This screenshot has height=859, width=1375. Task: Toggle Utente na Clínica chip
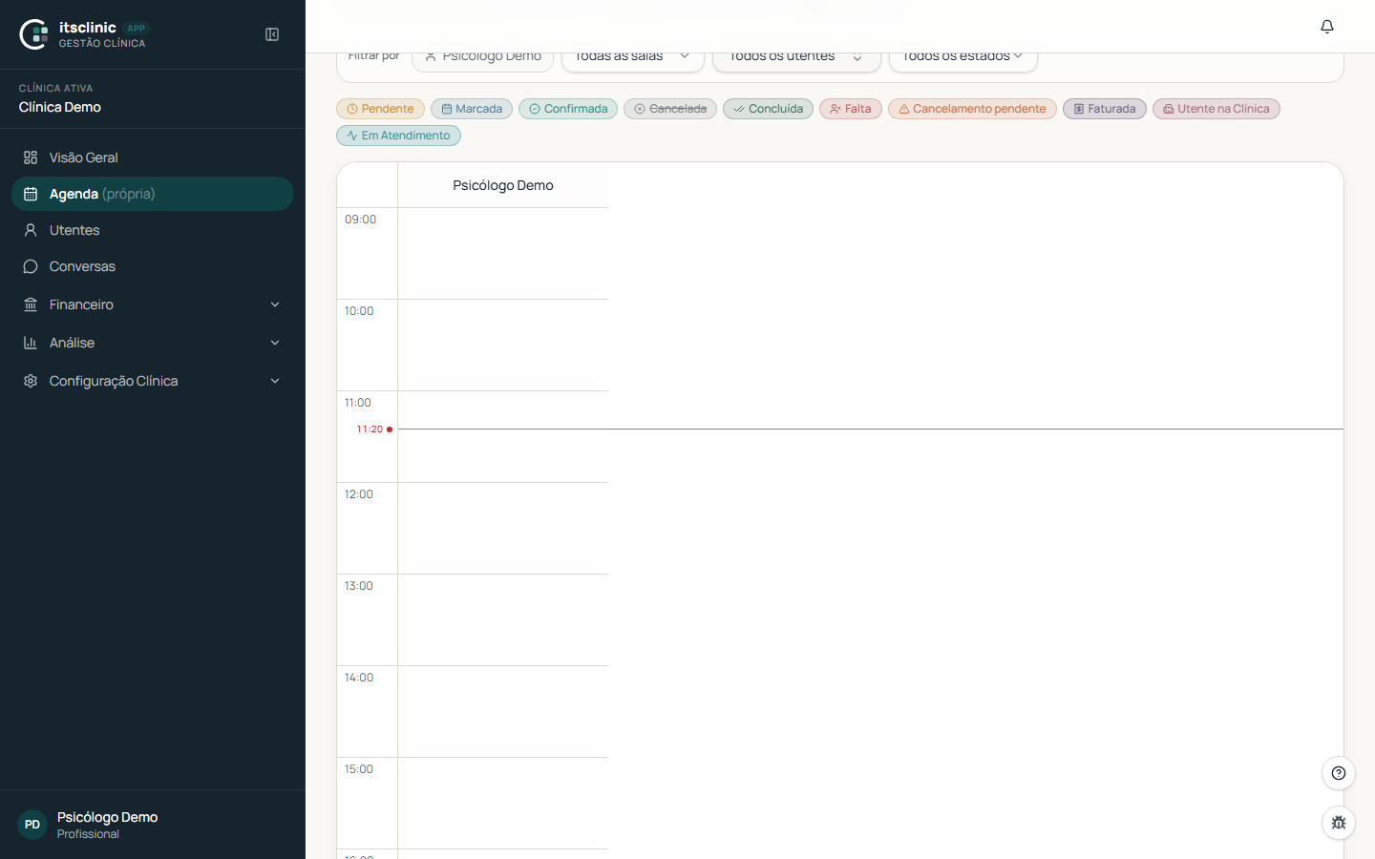1216,109
